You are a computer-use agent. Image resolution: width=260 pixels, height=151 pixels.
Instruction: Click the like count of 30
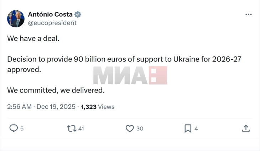point(140,129)
